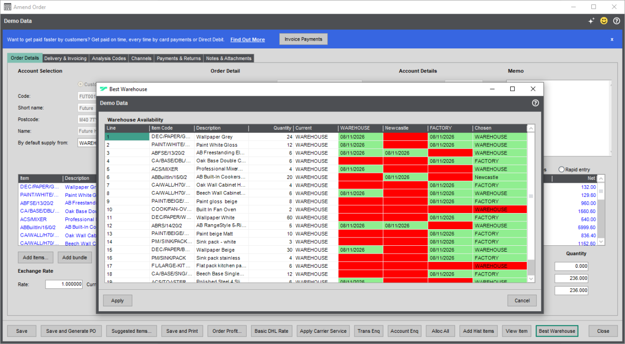
Task: Click red Newcastle cell for Wallpaper Grey row
Action: point(405,137)
